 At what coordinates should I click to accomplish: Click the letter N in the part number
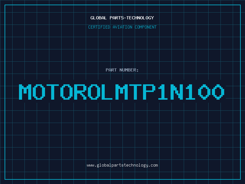pyautogui.click(x=177, y=92)
